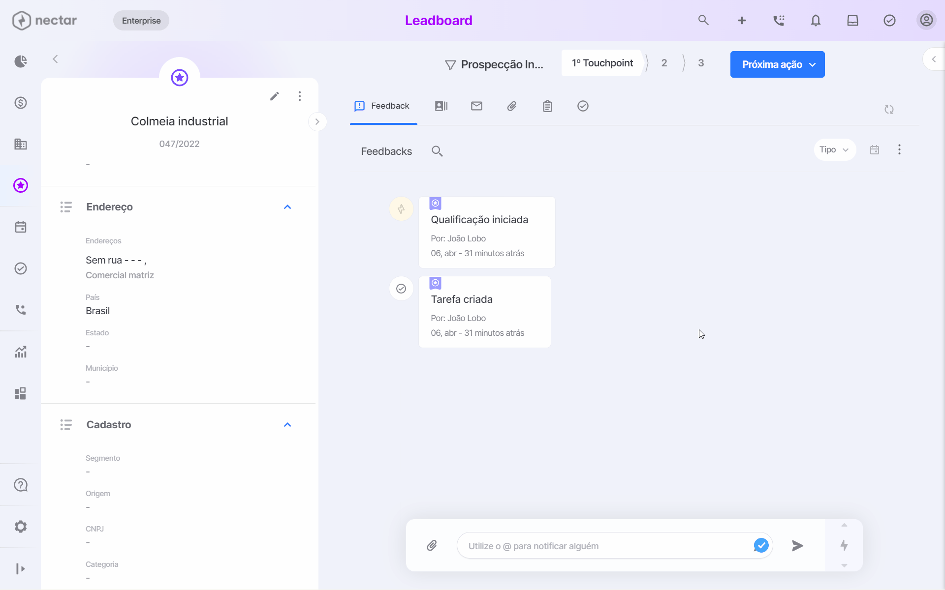Open the tasks checkmark icon in sidebar
The height and width of the screenshot is (590, 945).
[x=20, y=268]
